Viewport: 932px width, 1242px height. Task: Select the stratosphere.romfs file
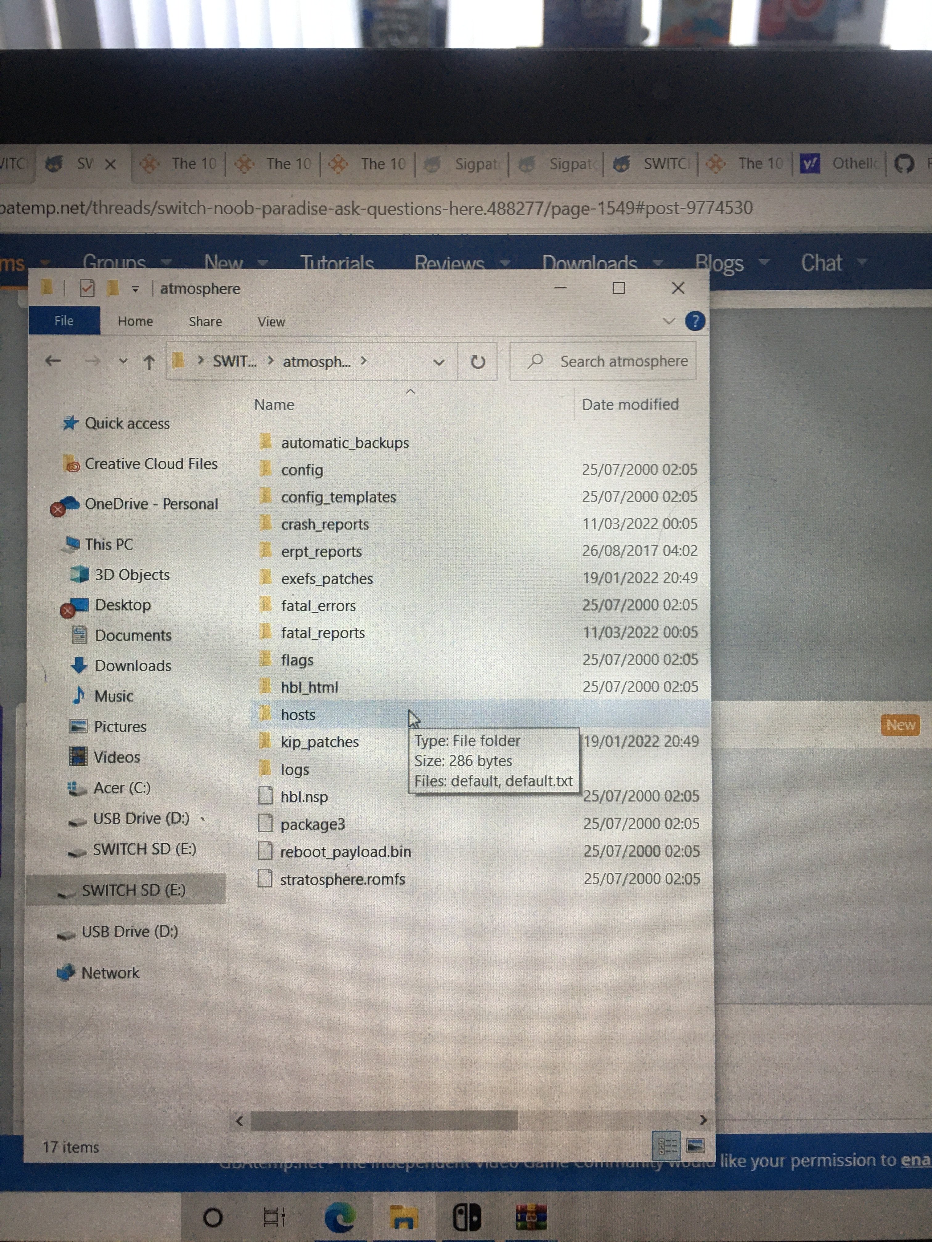342,879
